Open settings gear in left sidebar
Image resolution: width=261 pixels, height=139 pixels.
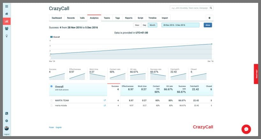[x=6, y=121]
